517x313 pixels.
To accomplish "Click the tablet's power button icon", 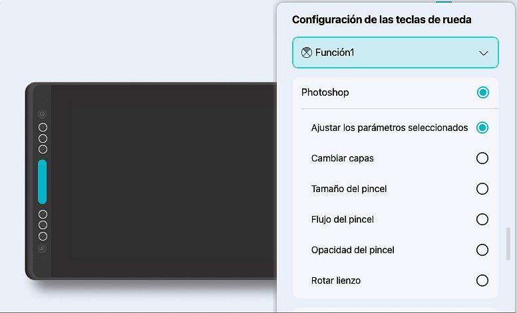I will pos(43,114).
